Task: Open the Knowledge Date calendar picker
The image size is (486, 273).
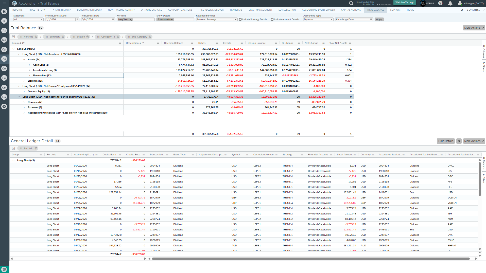Action: tap(371, 20)
